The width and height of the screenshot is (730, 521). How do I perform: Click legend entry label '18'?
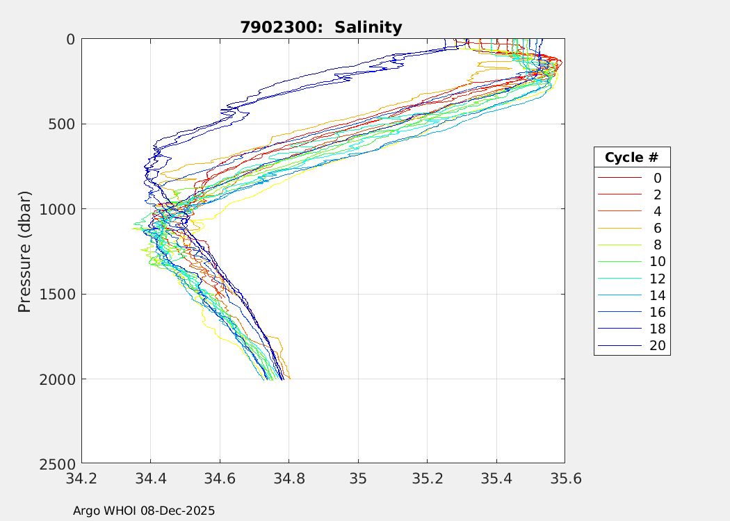(657, 329)
